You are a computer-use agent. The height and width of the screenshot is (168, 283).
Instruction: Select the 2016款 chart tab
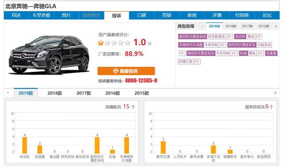(113, 93)
